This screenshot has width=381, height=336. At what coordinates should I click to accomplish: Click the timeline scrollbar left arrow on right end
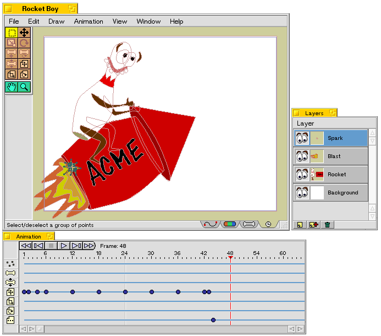point(292,329)
